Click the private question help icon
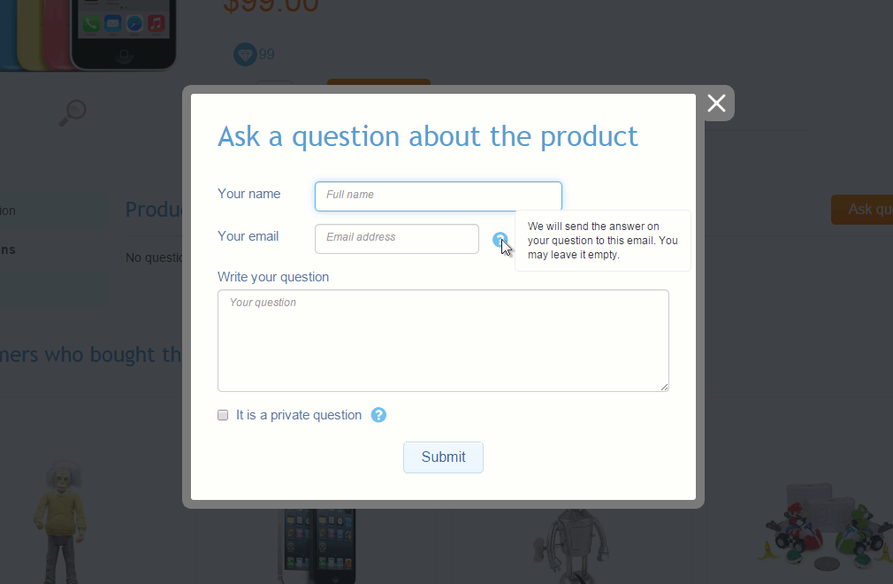The width and height of the screenshot is (893, 584). tap(378, 415)
